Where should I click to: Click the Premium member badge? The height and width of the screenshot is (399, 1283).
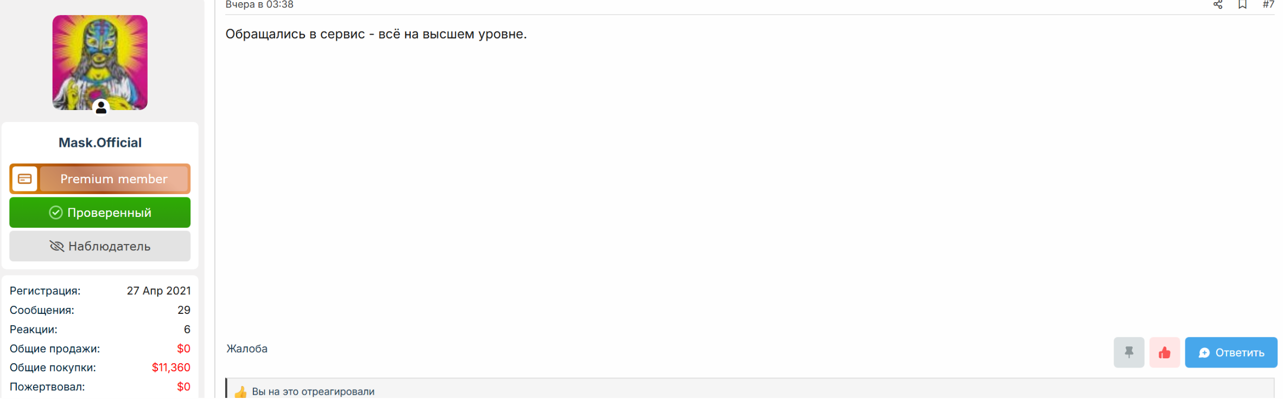[x=100, y=179]
